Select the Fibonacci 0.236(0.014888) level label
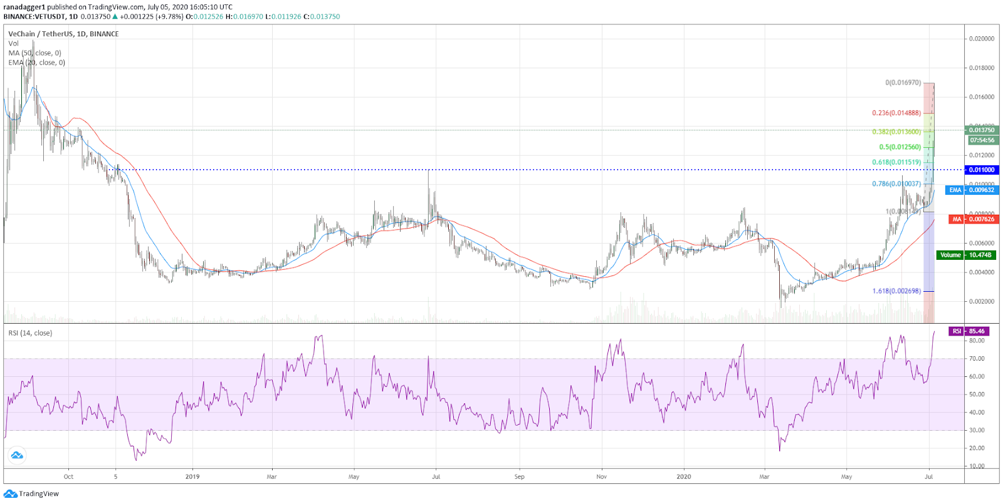Image resolution: width=1003 pixels, height=504 pixels. (896, 113)
